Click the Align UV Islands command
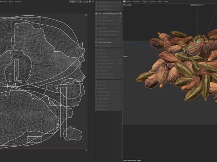This screenshot has width=217, height=162. click(x=105, y=67)
